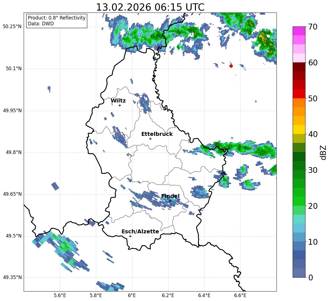Click the 60 tick on the colorbar

[x=313, y=63]
